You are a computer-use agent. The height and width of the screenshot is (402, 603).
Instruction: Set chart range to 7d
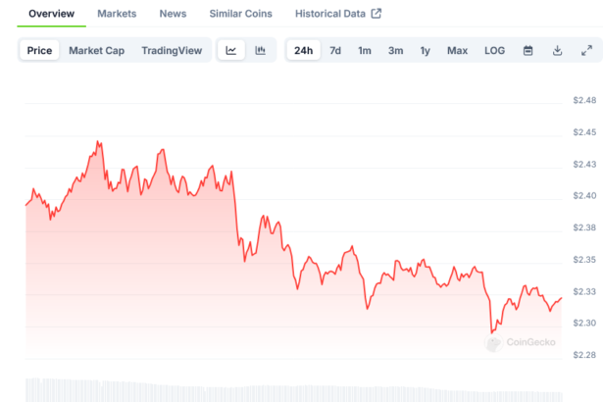335,50
